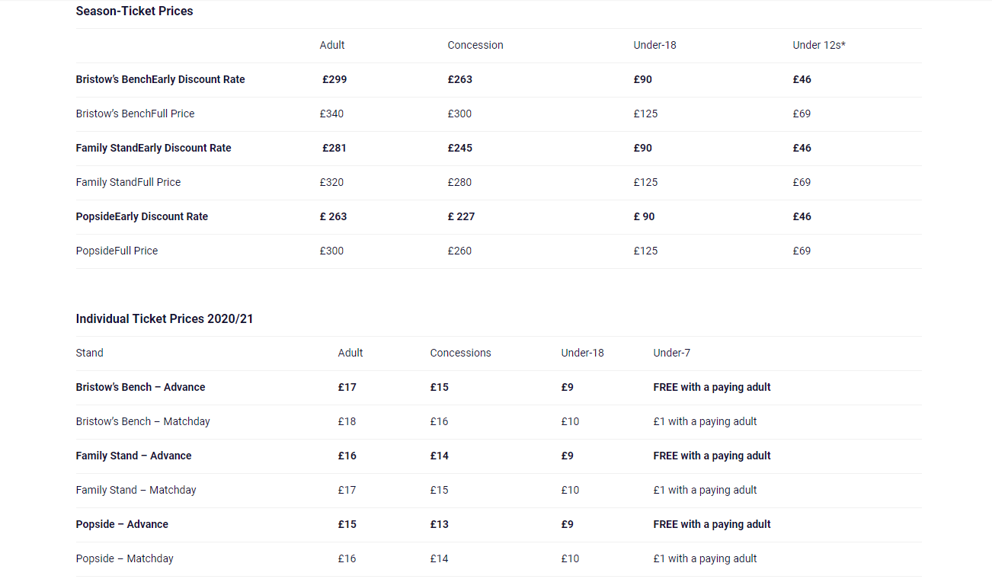Viewport: 992px width, 579px height.
Task: Click the £299 Adult early discount price
Action: pyautogui.click(x=334, y=80)
